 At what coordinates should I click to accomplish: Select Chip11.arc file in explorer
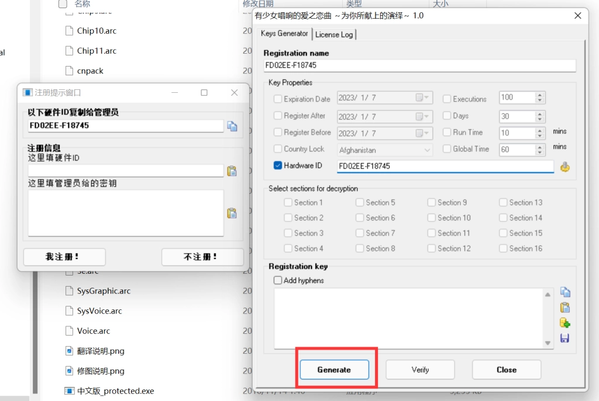pyautogui.click(x=97, y=51)
